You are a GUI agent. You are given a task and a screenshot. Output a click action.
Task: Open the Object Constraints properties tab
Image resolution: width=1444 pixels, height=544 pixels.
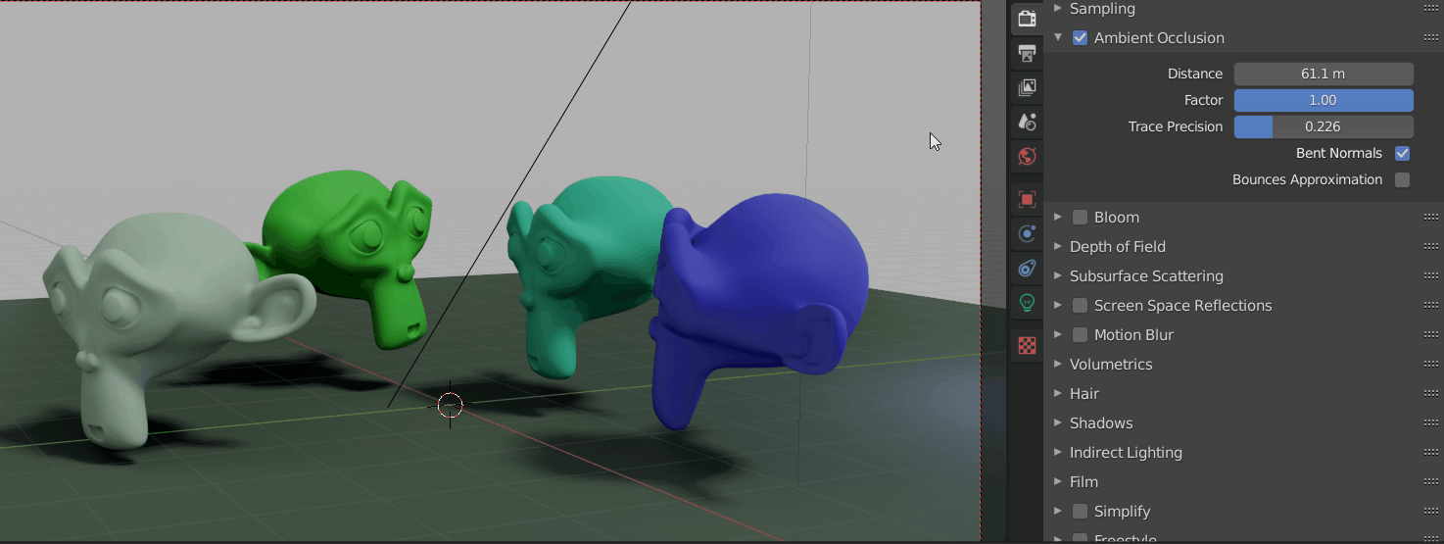pyautogui.click(x=1027, y=269)
